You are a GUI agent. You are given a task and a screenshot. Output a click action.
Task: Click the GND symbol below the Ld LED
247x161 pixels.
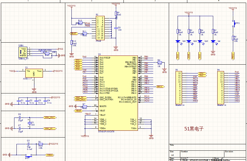pos(213,53)
